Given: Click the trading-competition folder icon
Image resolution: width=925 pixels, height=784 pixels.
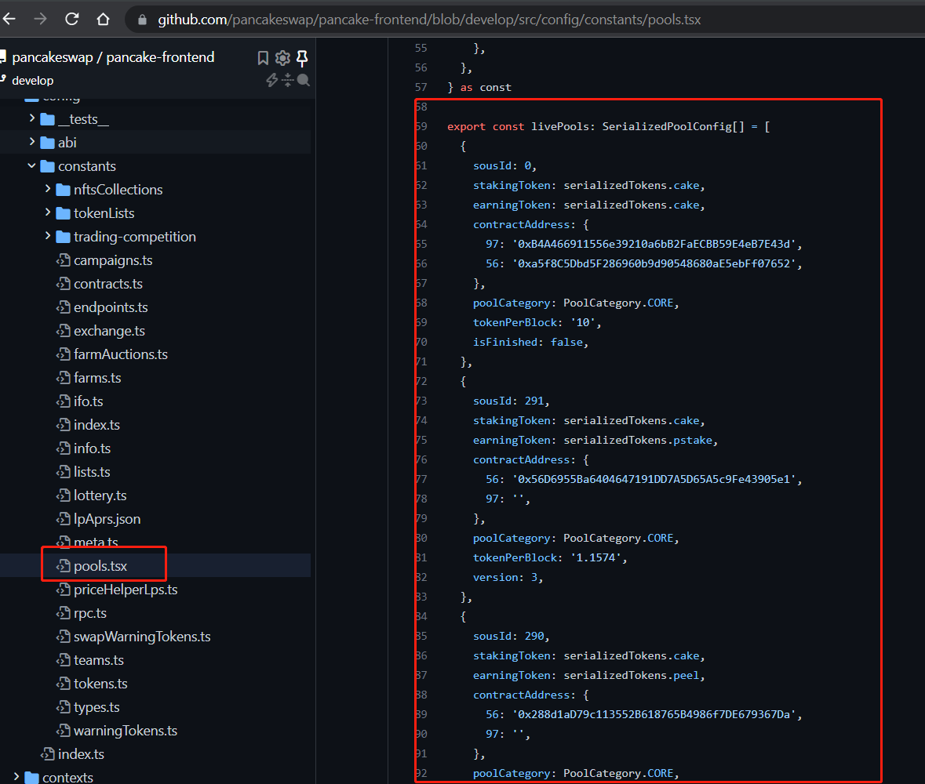Looking at the screenshot, I should point(63,237).
